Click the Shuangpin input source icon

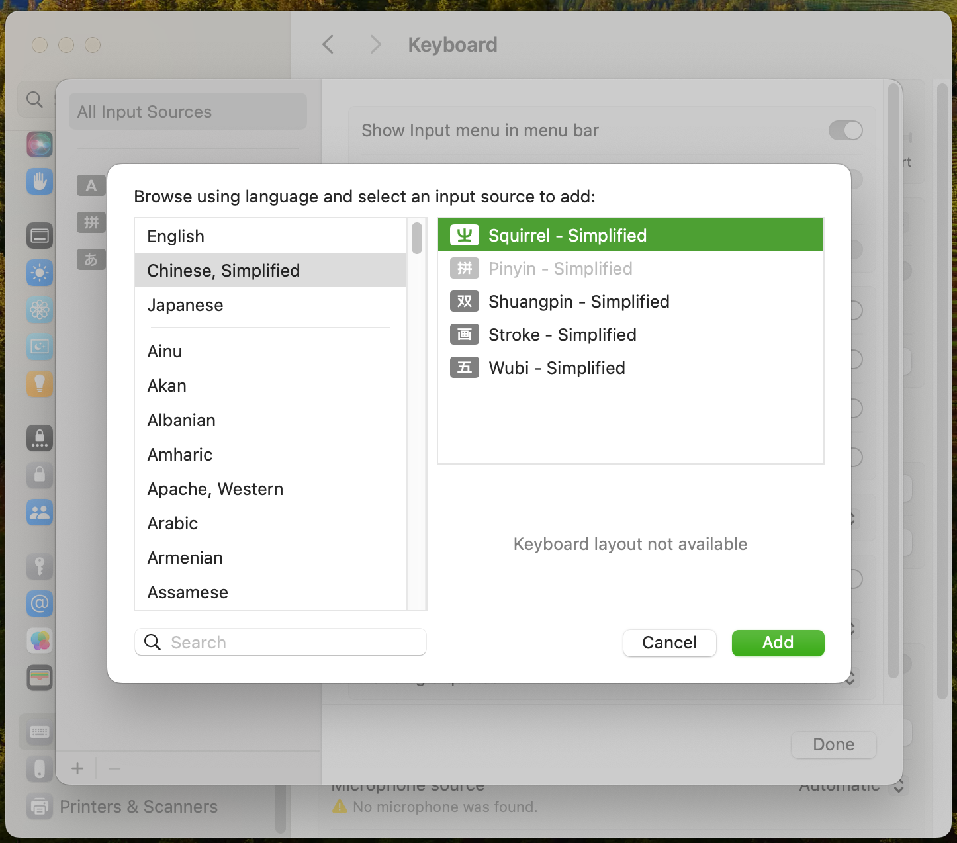tap(465, 302)
